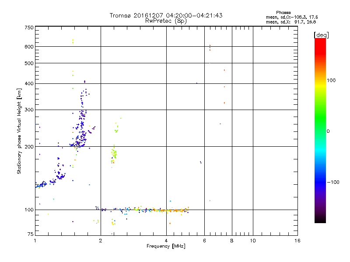Click the y-axis title 'Stationary phase Virtual Height [km]'
The image size is (350, 262).
(x=19, y=131)
